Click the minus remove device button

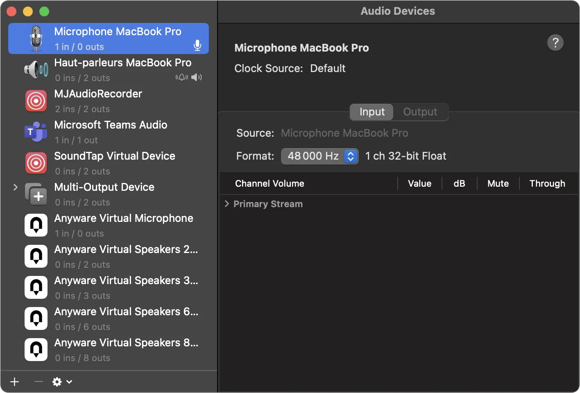tap(39, 382)
